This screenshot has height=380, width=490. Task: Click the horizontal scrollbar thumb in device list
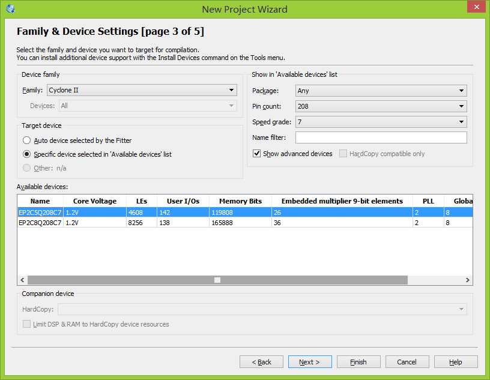tap(217, 280)
